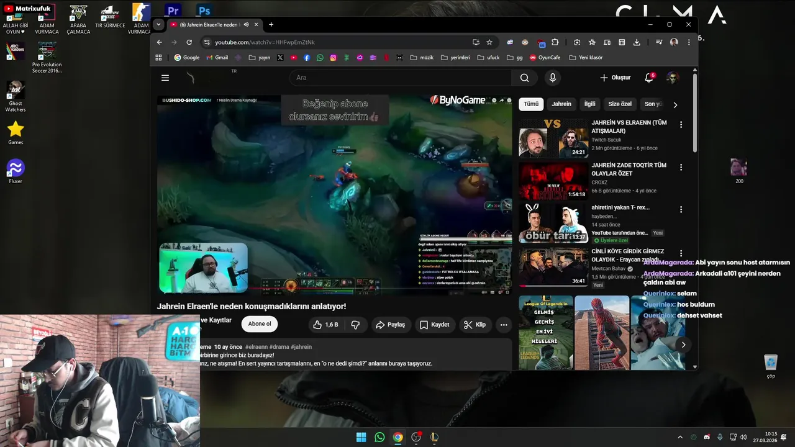This screenshot has height=447, width=795.
Task: Open the Games desktop star icon
Action: (16, 133)
